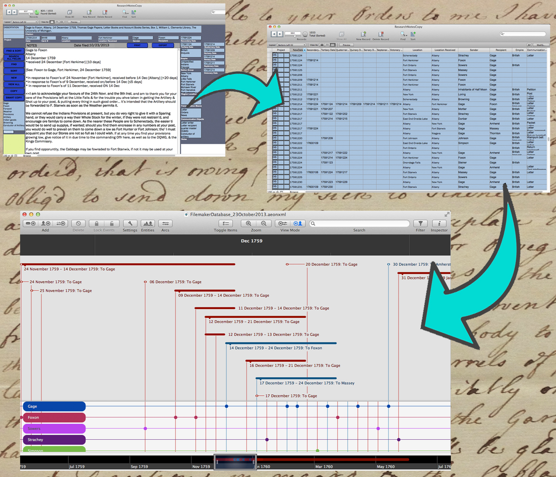Viewport: 556px width, 477px height.
Task: Click the Sender column header
Action: point(473,50)
